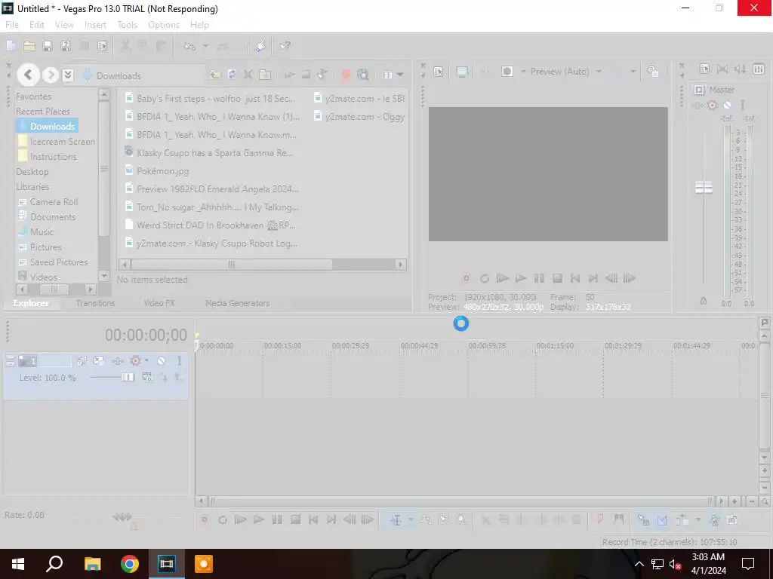Click the 00:00:00;00 timecode display
This screenshot has height=579, width=773.
coord(146,335)
